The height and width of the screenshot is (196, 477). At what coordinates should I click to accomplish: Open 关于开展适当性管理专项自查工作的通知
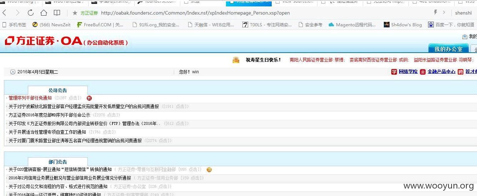tap(47, 132)
